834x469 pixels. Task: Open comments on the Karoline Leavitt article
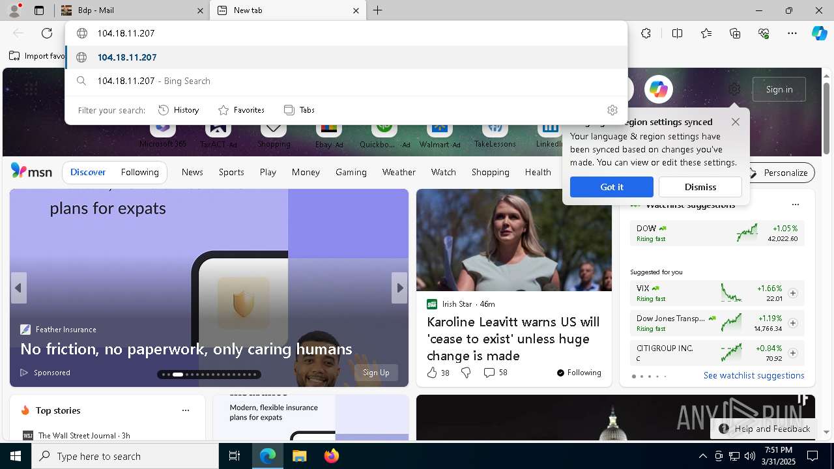coord(495,373)
